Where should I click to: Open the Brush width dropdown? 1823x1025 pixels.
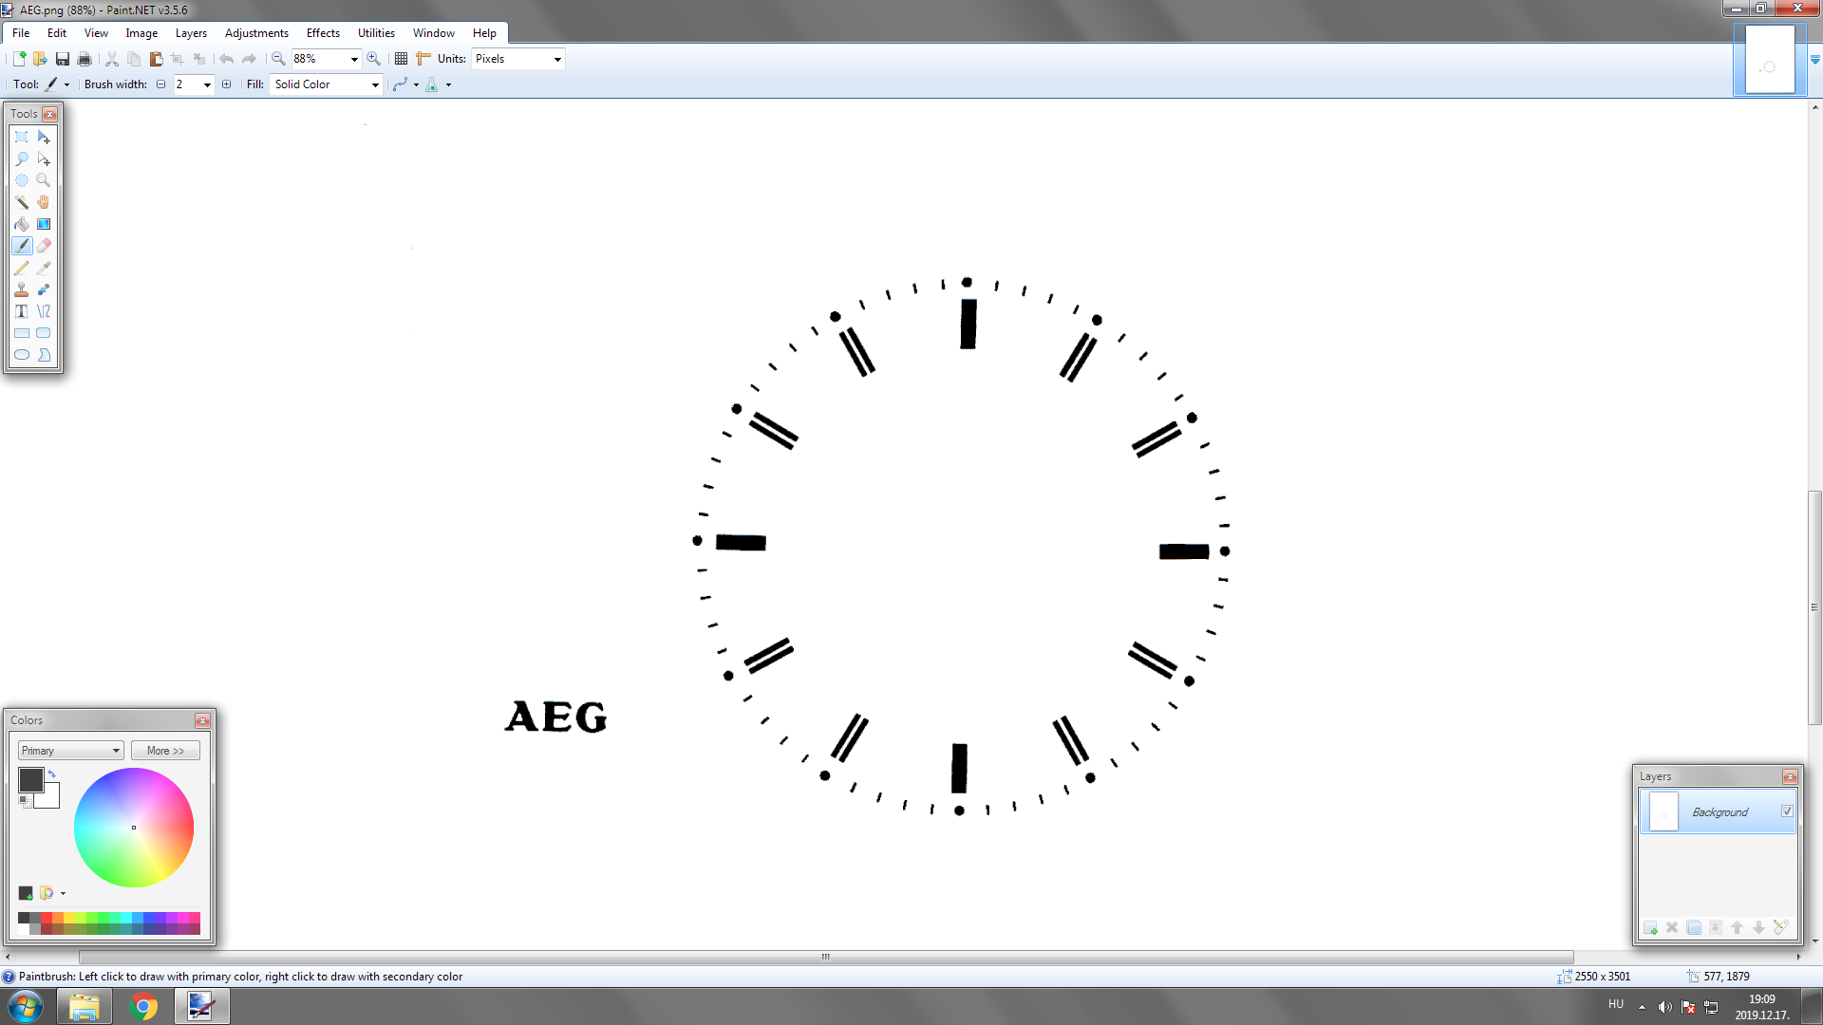point(207,84)
